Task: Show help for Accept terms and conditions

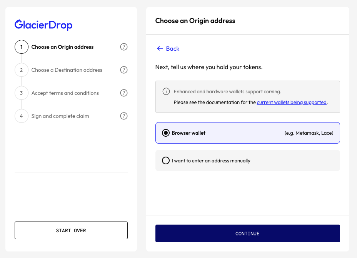Action: click(124, 93)
